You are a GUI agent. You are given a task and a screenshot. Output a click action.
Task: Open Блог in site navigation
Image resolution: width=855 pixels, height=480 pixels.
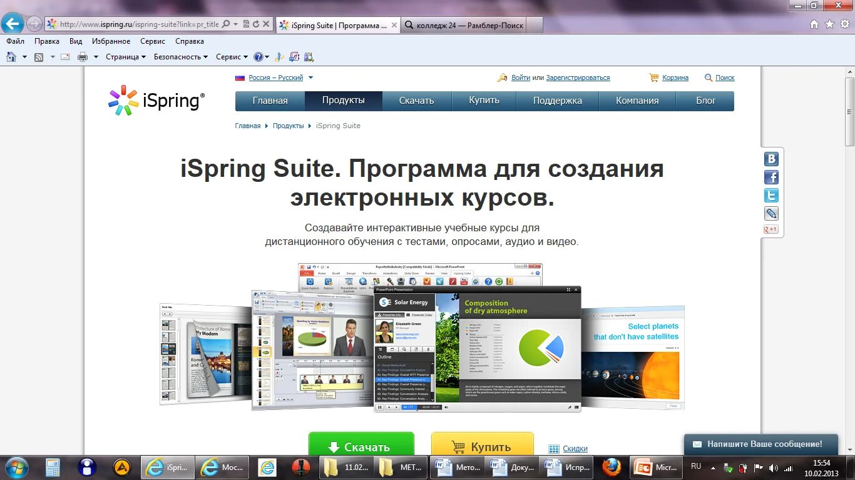tap(705, 101)
